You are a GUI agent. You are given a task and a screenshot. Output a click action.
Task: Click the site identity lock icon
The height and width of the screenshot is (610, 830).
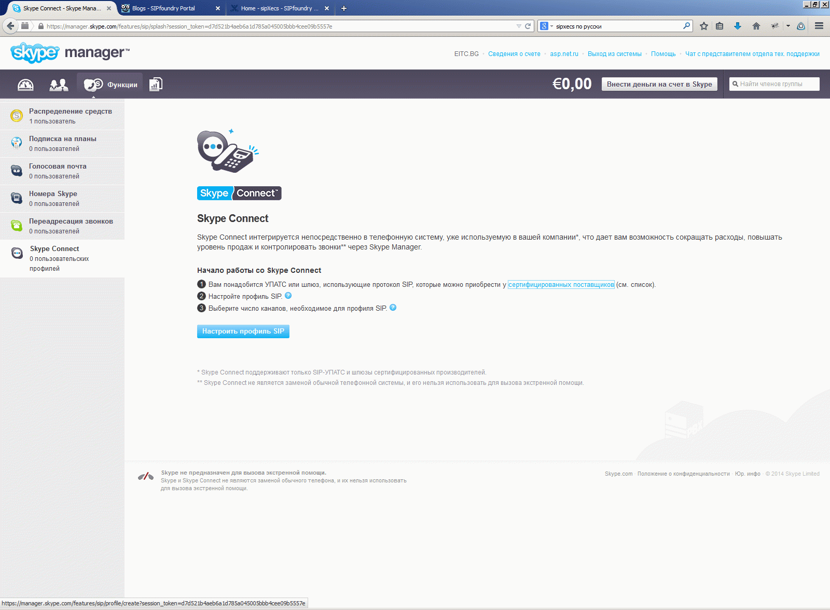click(41, 26)
